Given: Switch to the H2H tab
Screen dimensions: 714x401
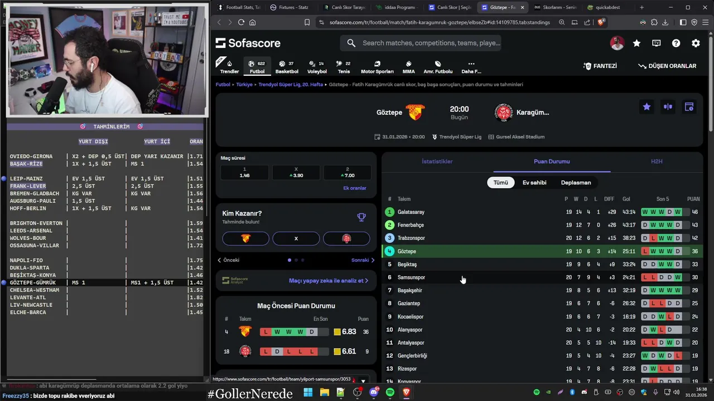Looking at the screenshot, I should click(657, 162).
